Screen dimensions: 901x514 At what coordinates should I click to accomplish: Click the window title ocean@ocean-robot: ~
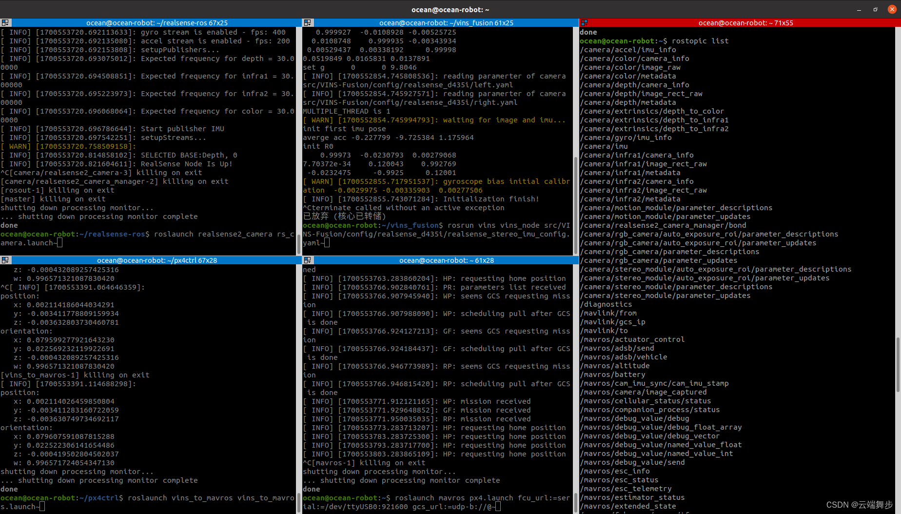[450, 9]
